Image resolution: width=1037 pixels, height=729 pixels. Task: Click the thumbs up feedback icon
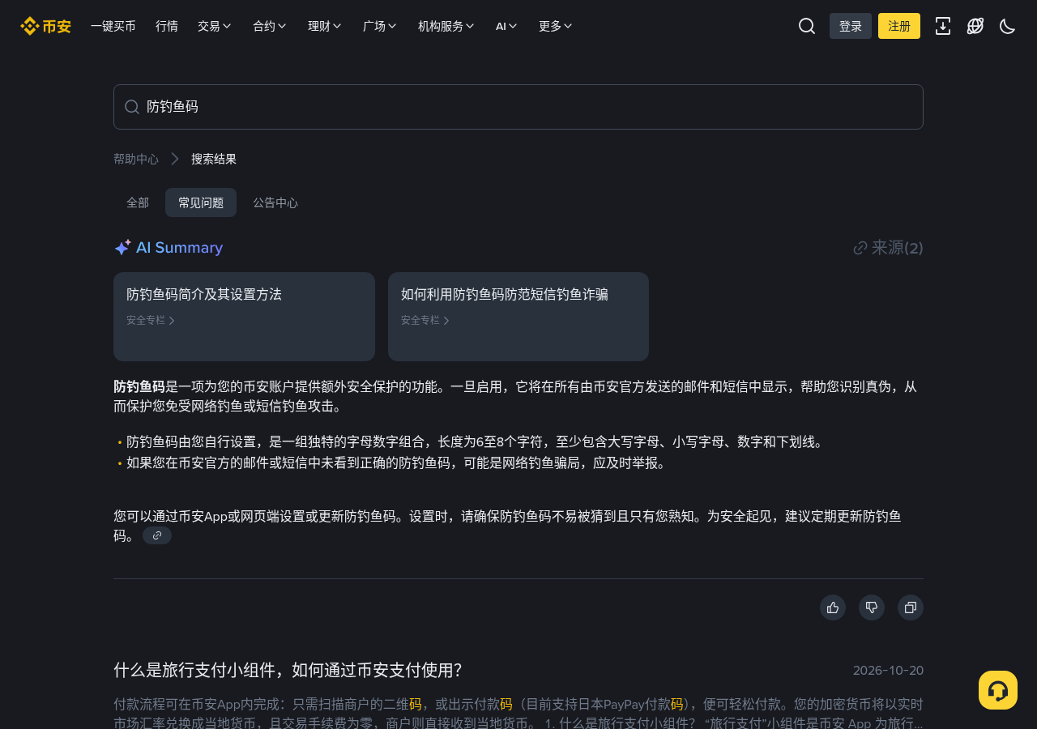point(833,607)
